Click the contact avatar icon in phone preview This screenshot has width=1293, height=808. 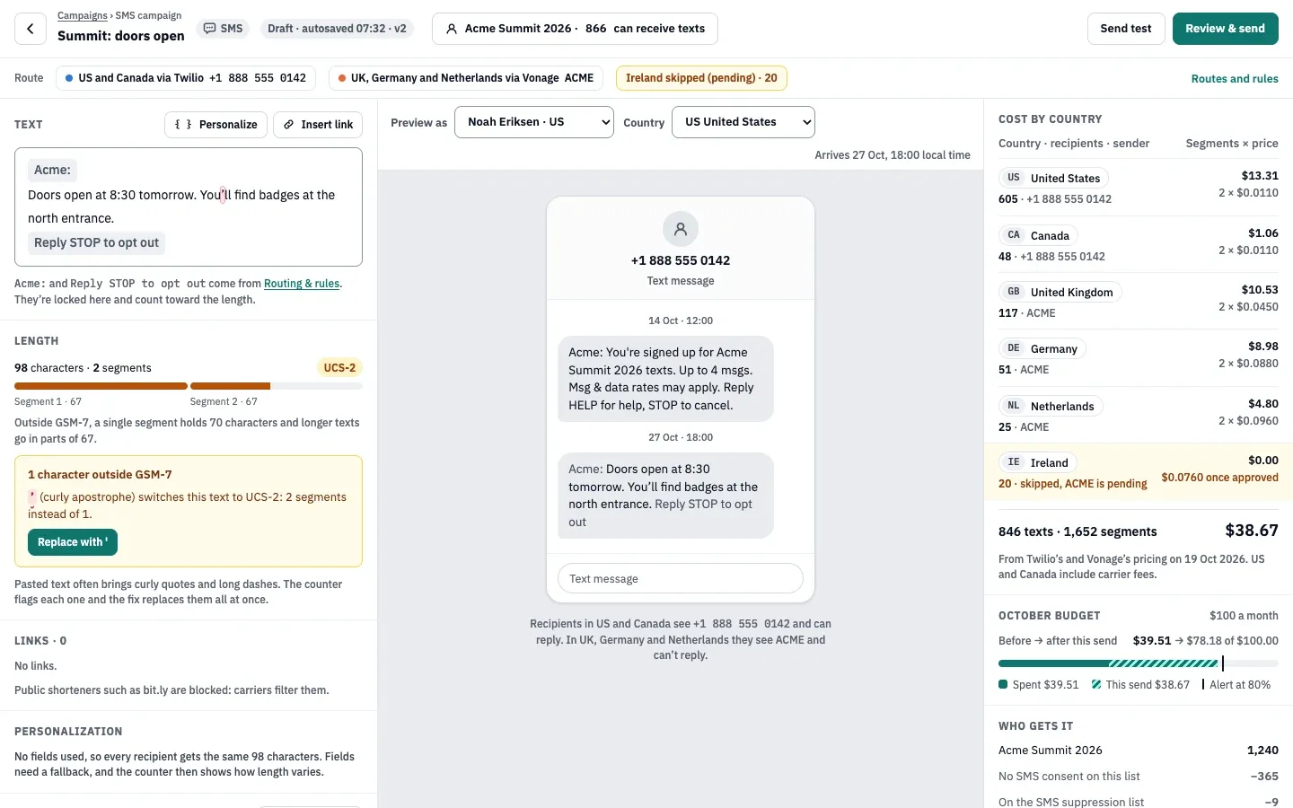pos(681,229)
